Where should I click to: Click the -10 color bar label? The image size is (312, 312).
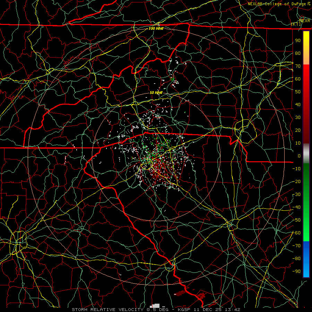click(x=296, y=169)
